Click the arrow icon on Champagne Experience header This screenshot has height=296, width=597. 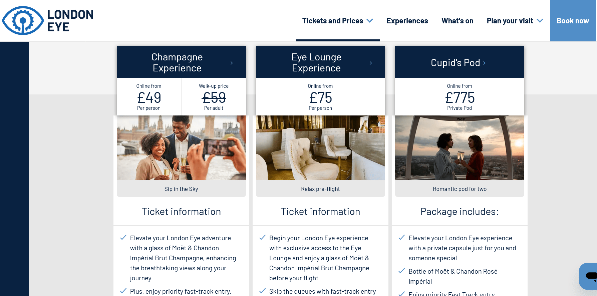click(232, 62)
